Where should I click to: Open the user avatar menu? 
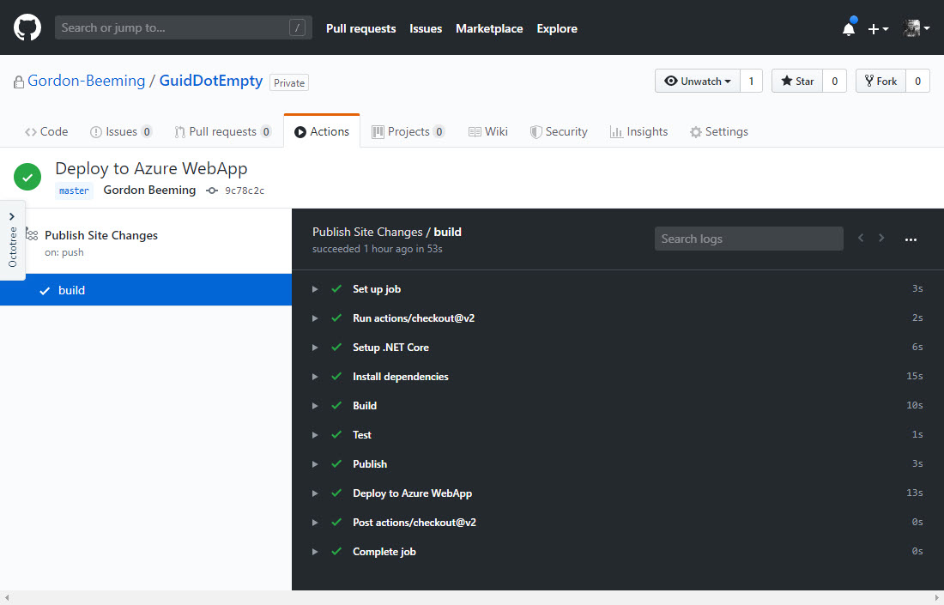click(x=917, y=28)
